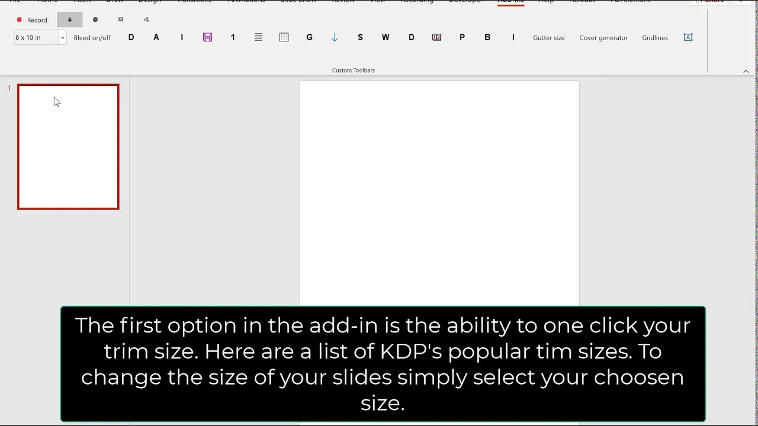The image size is (758, 426).
Task: Click the D button right of W
Action: (411, 37)
